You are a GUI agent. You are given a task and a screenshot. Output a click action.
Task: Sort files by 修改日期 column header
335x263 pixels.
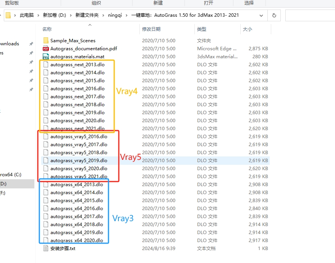tap(151, 29)
